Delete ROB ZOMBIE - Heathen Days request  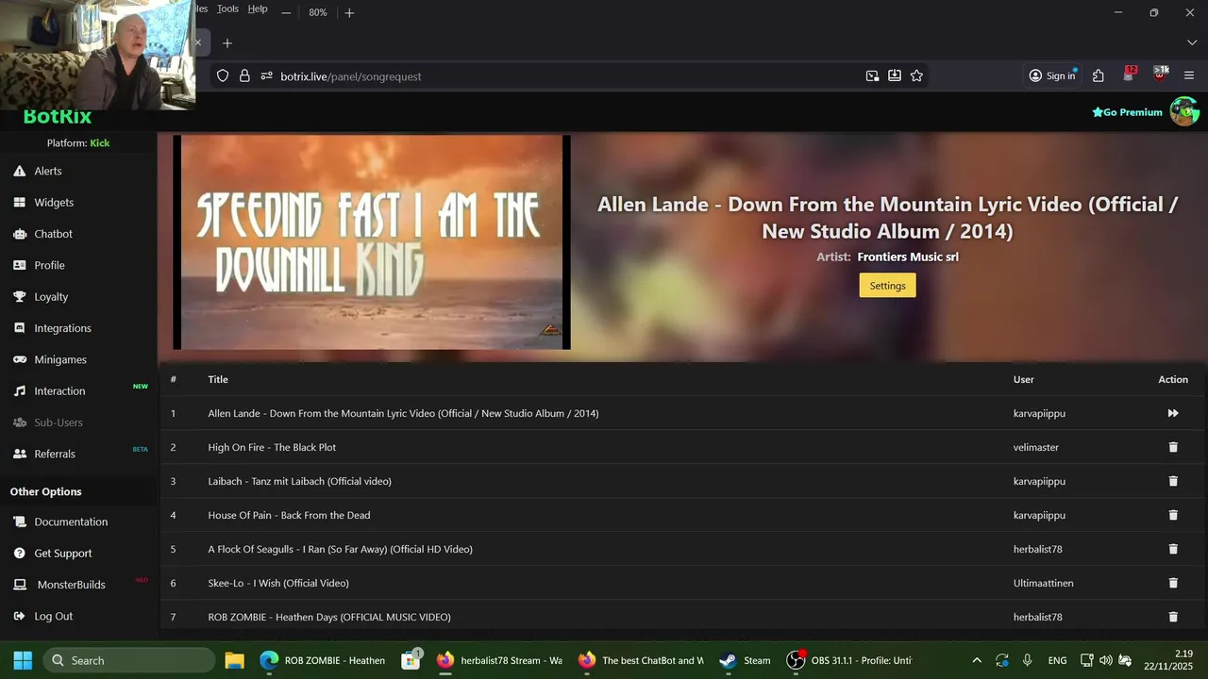point(1173,617)
